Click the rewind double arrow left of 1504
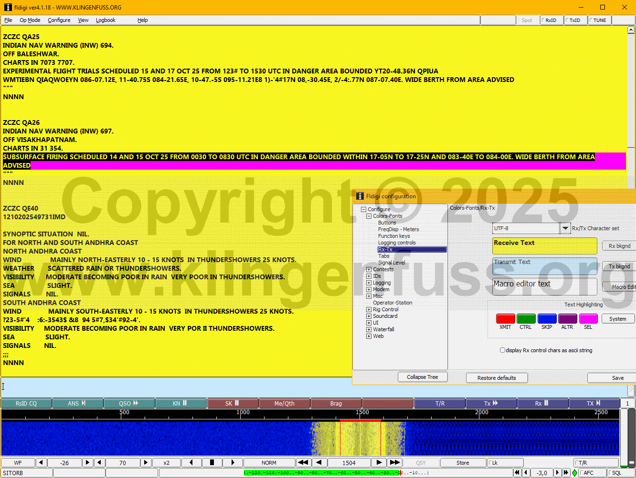This screenshot has width=636, height=478. (x=302, y=462)
